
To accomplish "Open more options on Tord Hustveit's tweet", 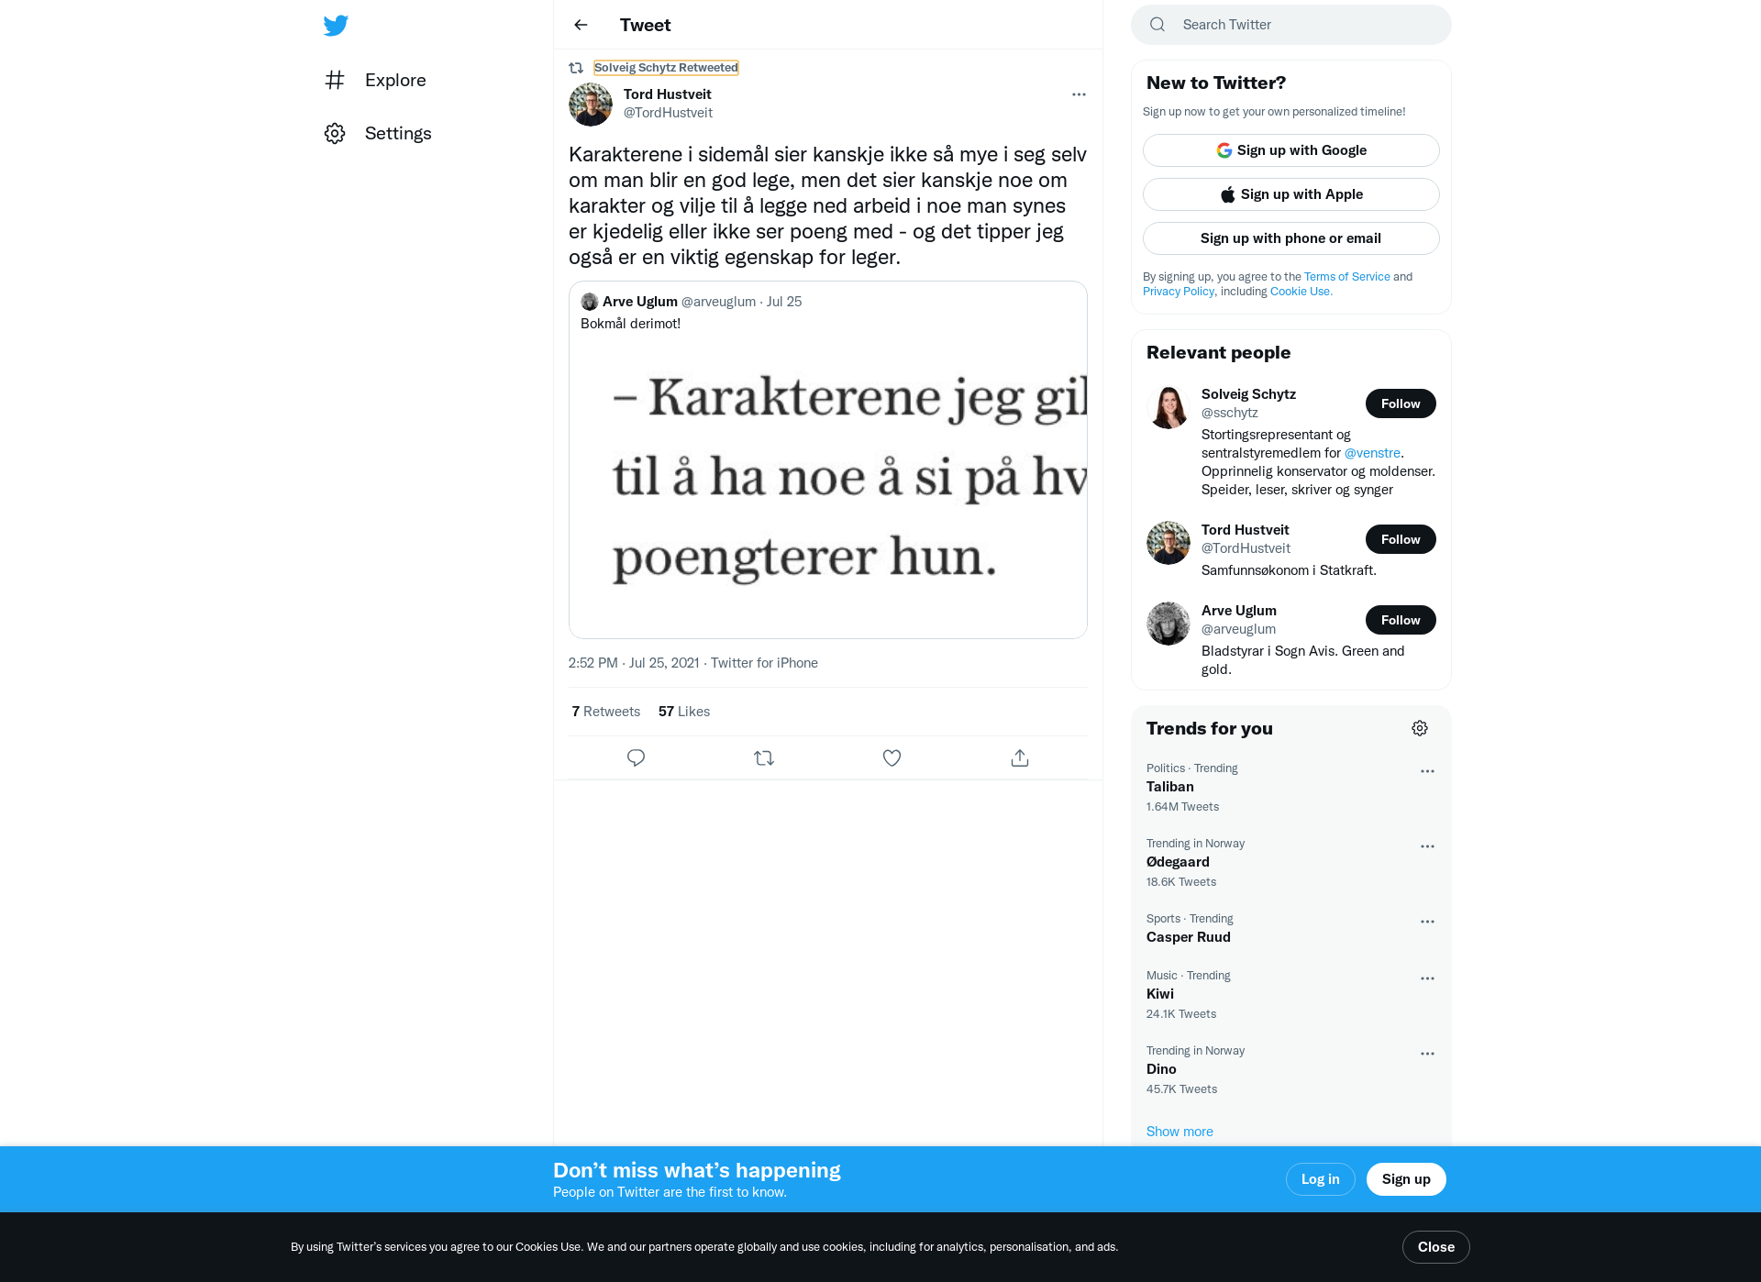I will click(1079, 94).
